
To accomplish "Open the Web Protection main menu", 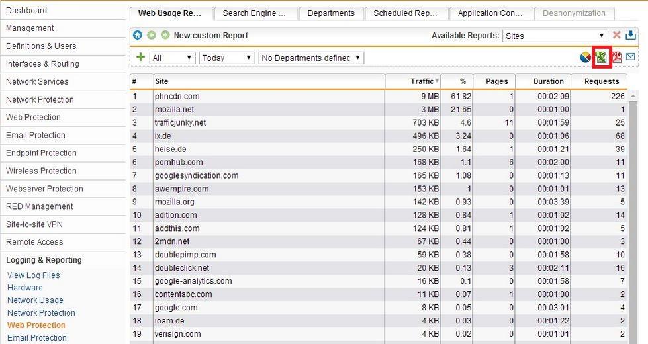I will [63, 117].
